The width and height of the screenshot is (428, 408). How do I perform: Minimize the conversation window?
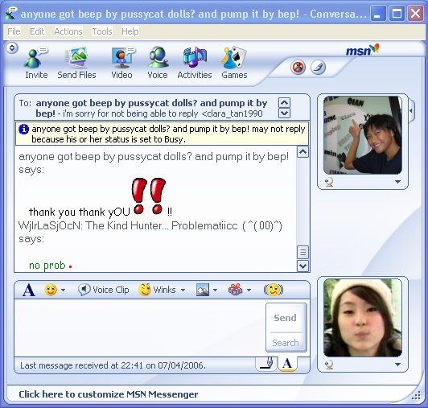point(378,13)
